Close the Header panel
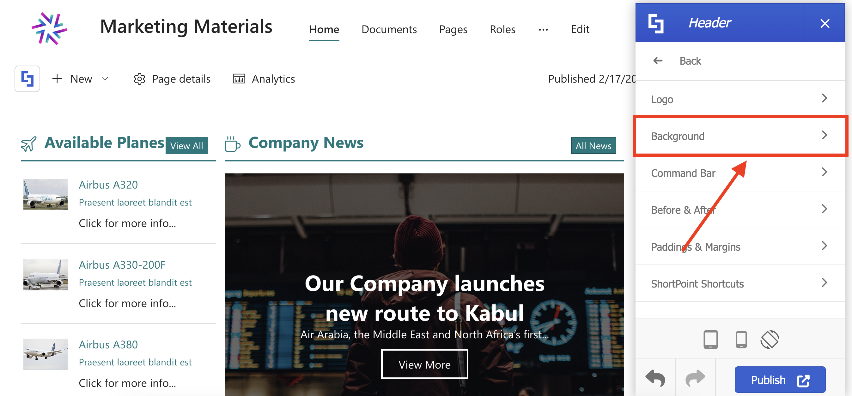Image resolution: width=852 pixels, height=396 pixels. point(825,23)
